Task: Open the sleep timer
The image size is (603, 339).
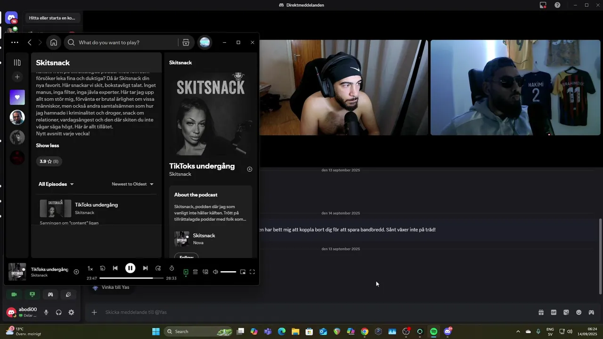Action: (171, 268)
